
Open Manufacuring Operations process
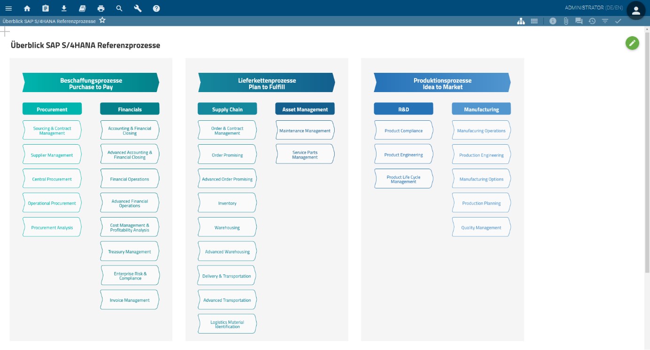point(481,130)
